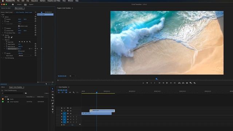Open timeline display settings wrench
The height and width of the screenshot is (131, 233).
[74, 92]
